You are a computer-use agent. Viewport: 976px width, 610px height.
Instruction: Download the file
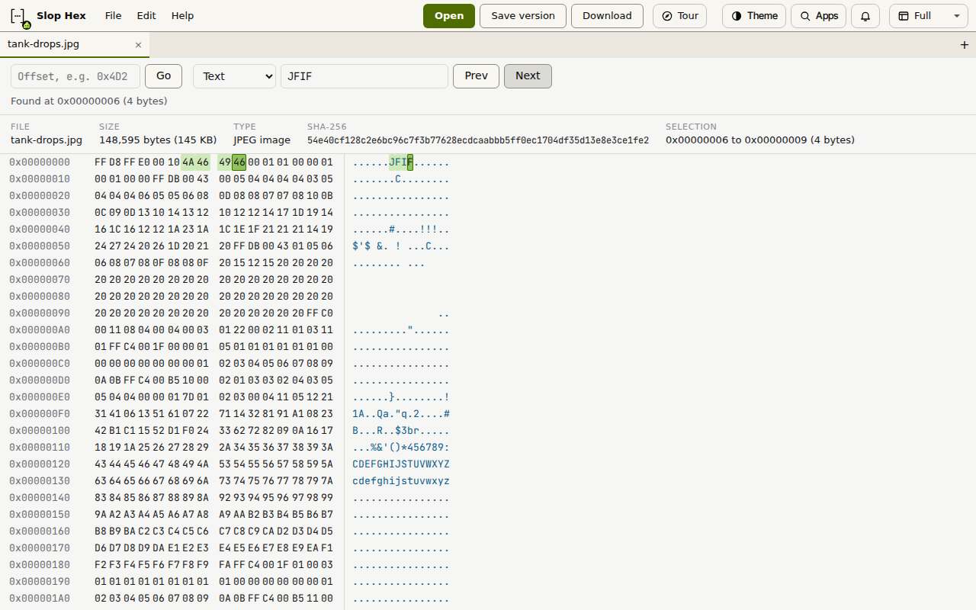tap(607, 16)
